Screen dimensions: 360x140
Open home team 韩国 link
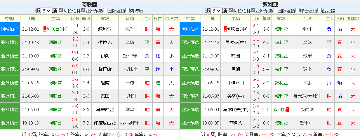(236, 56)
